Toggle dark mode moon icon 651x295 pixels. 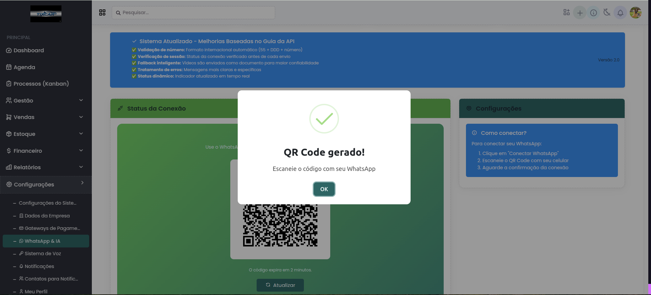tap(607, 12)
